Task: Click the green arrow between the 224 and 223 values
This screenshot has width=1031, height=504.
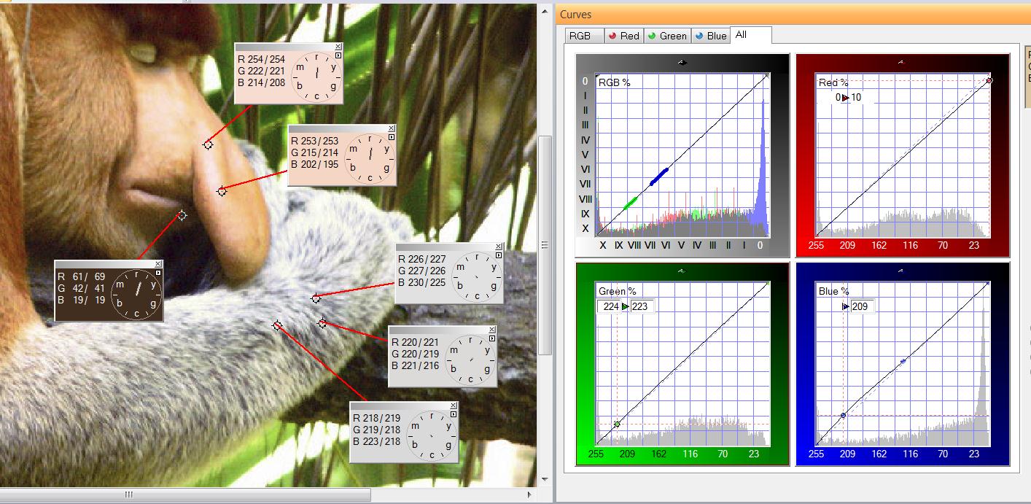Action: pos(626,307)
